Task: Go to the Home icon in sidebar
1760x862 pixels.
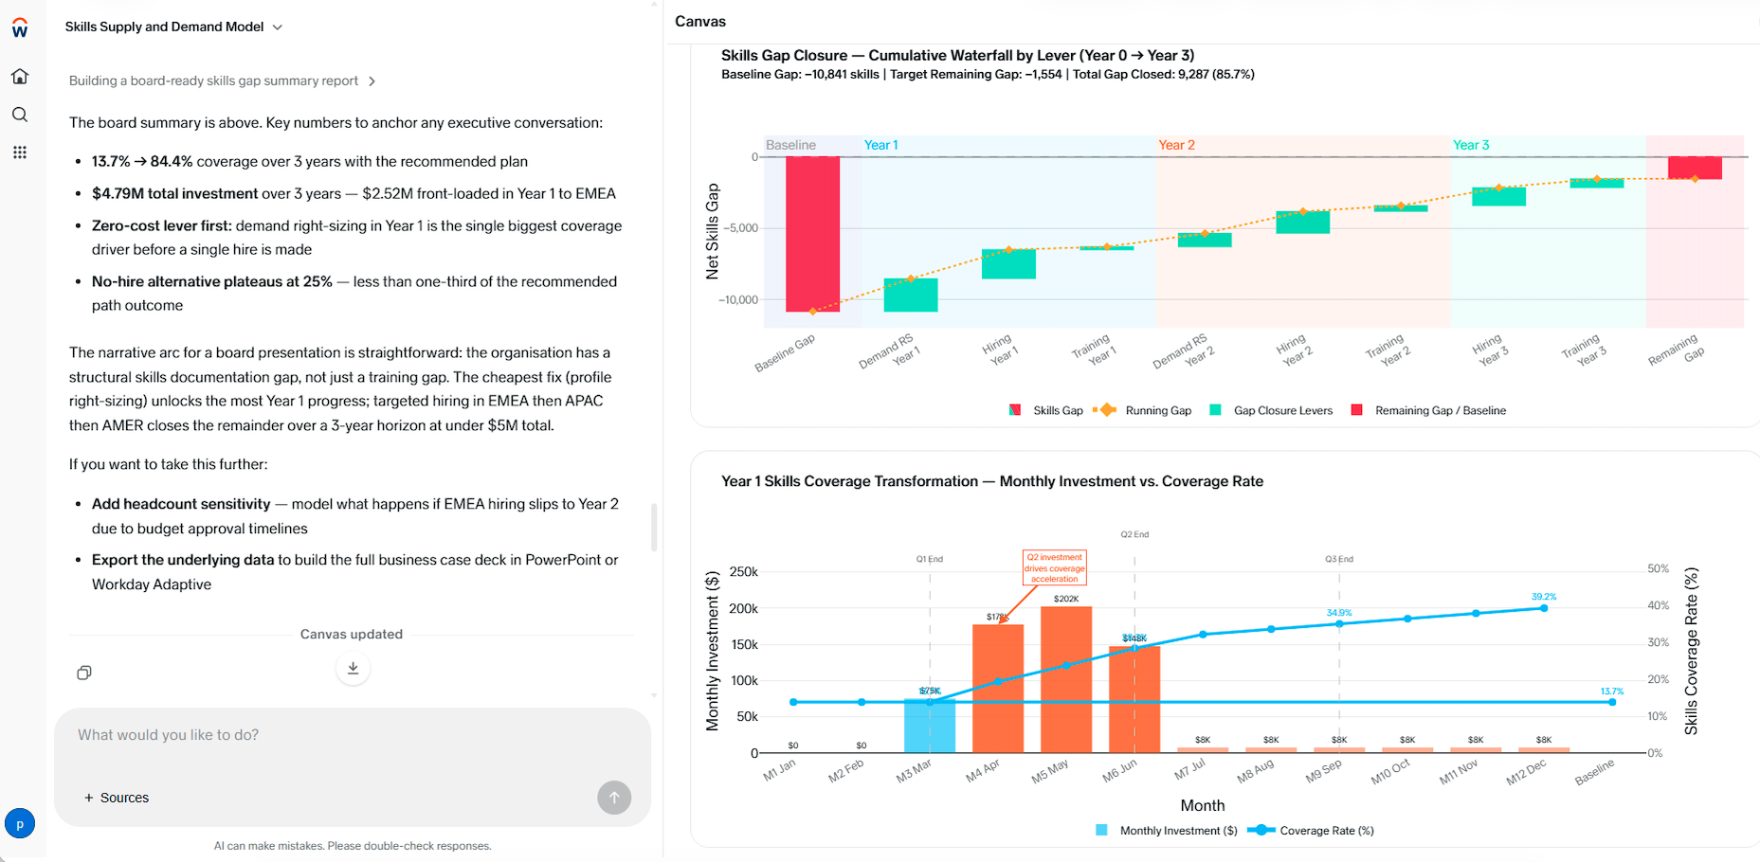Action: pyautogui.click(x=20, y=76)
